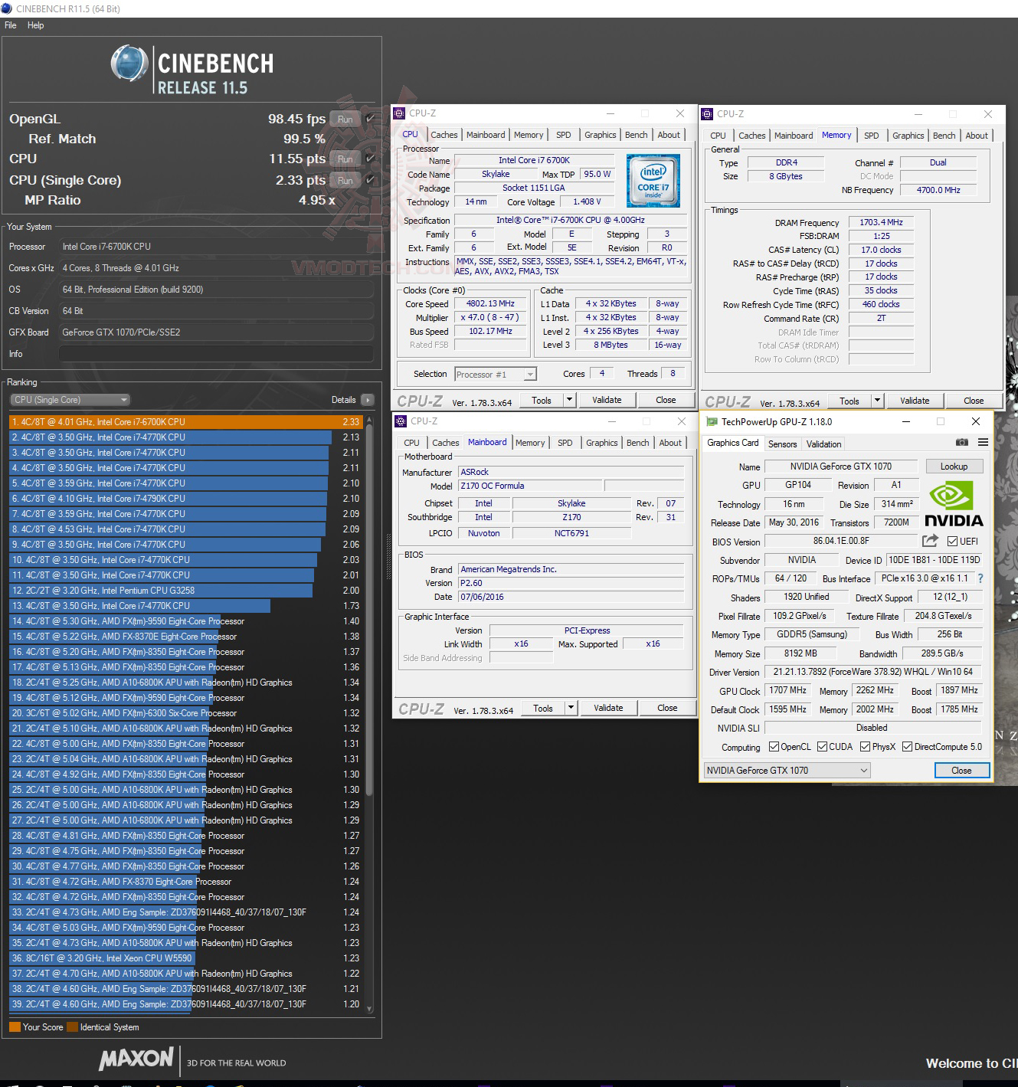Open the NVIDIA GeForce GTX 1070 selector
1018x1087 pixels.
click(x=787, y=771)
